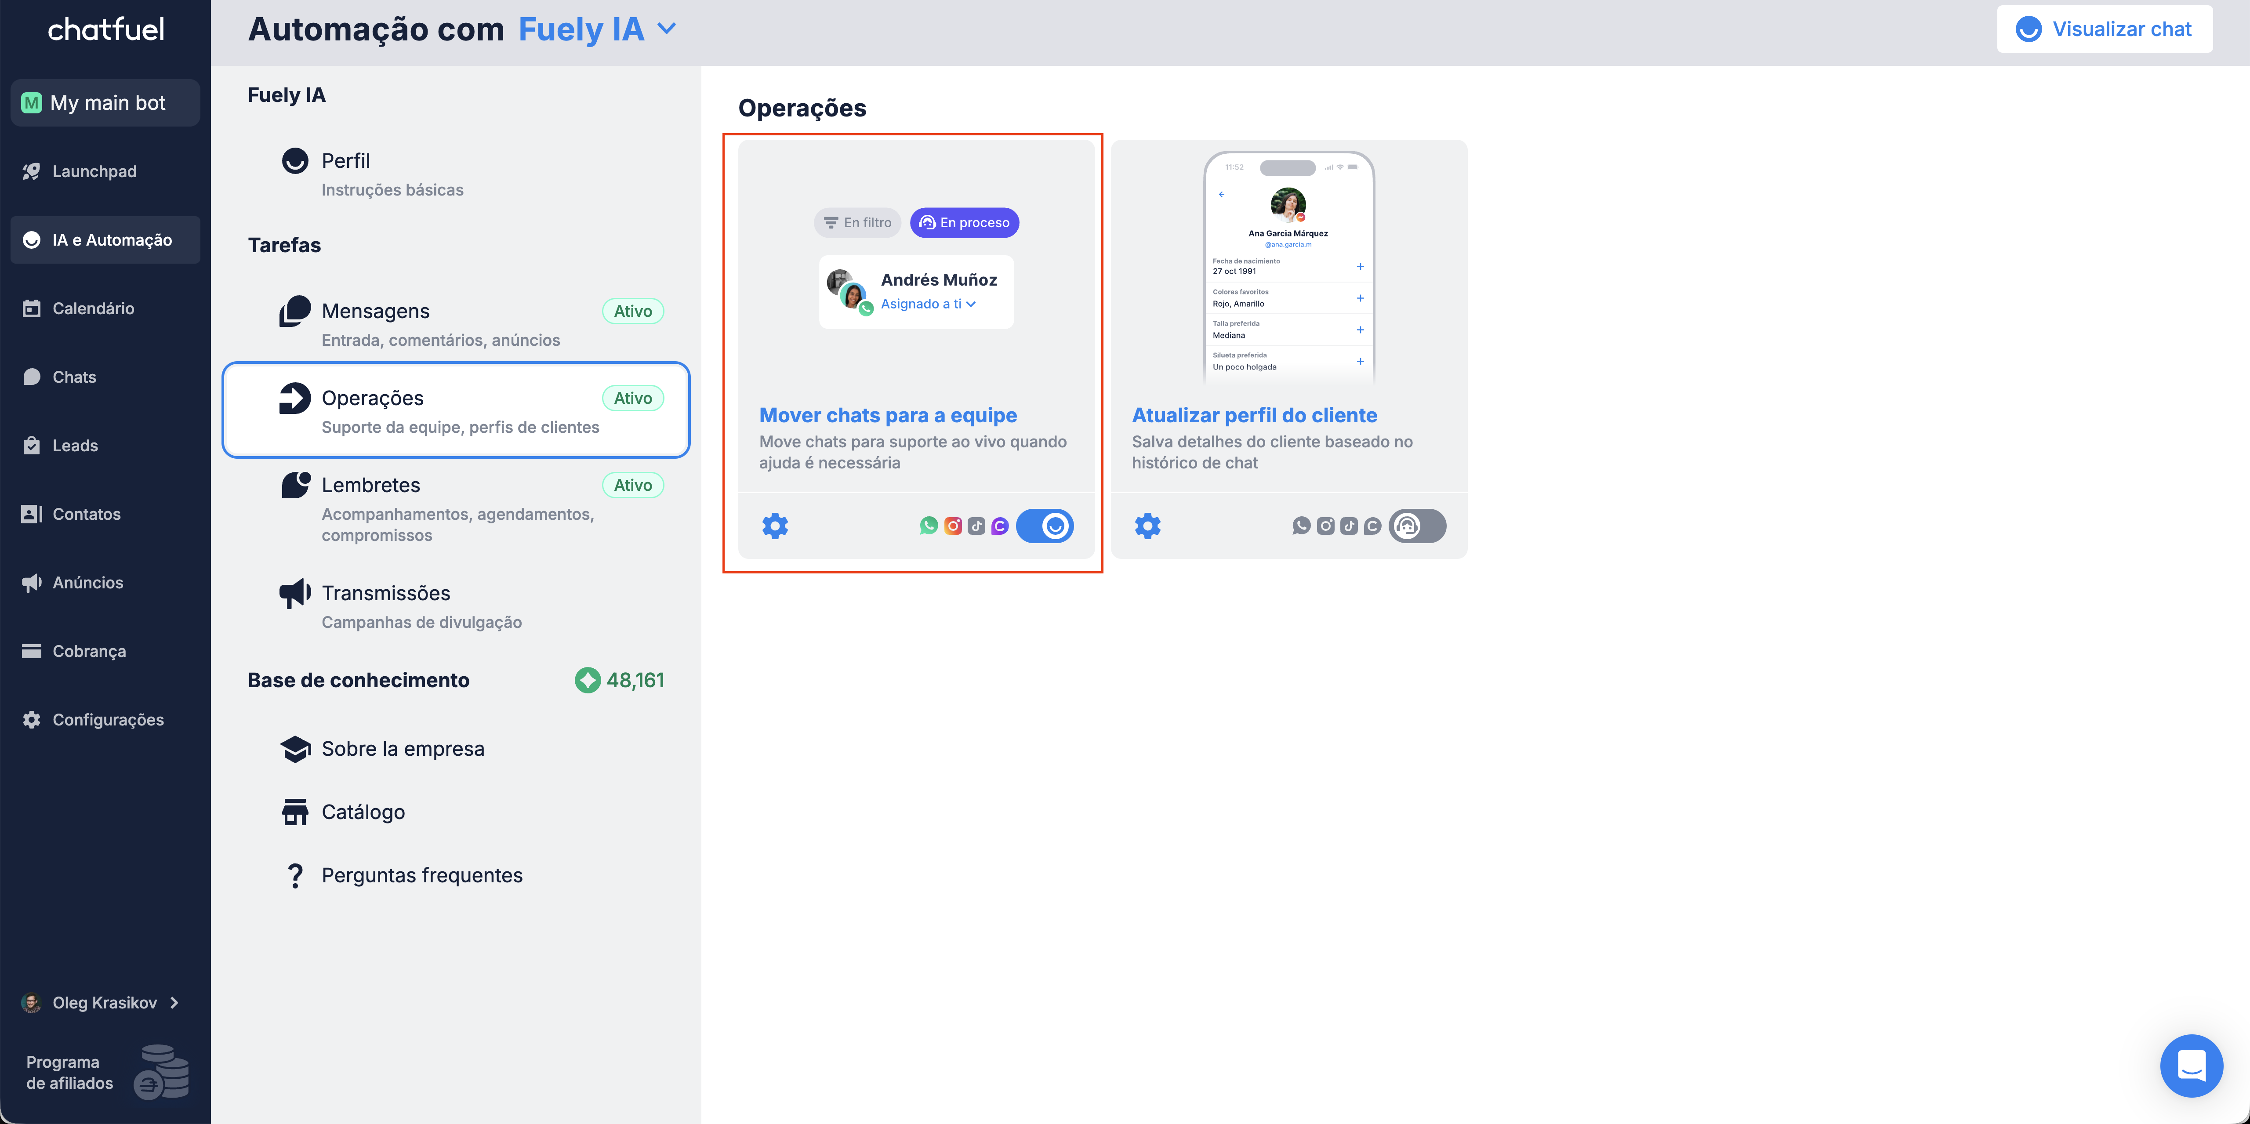
Task: Disable the Mover chats para a equipe toggle
Action: tap(1045, 526)
